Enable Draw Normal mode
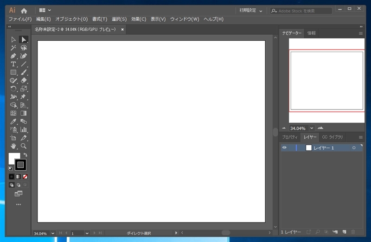The width and height of the screenshot is (371, 242). tap(12, 185)
